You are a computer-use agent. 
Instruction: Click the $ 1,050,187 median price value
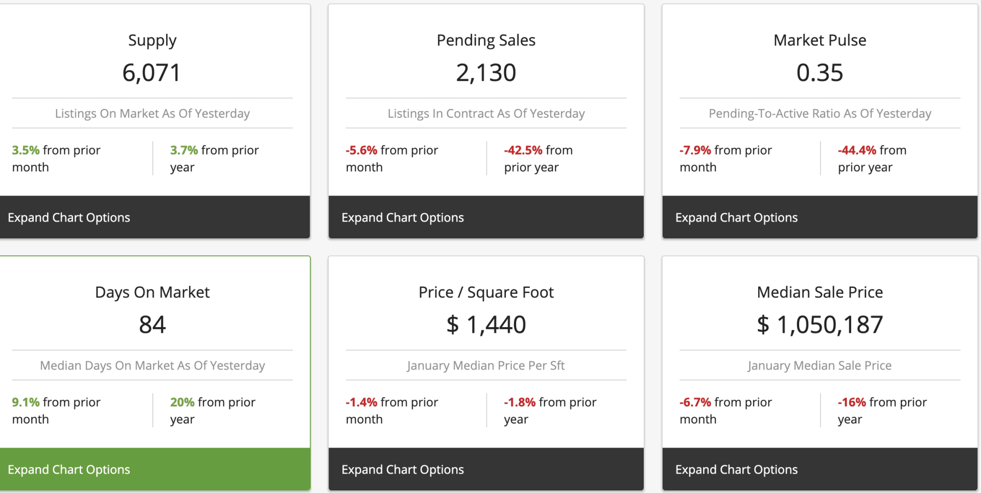[x=820, y=325]
